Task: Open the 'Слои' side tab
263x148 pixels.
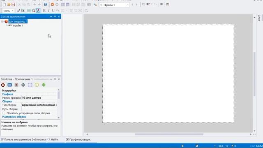Action: coord(259,18)
